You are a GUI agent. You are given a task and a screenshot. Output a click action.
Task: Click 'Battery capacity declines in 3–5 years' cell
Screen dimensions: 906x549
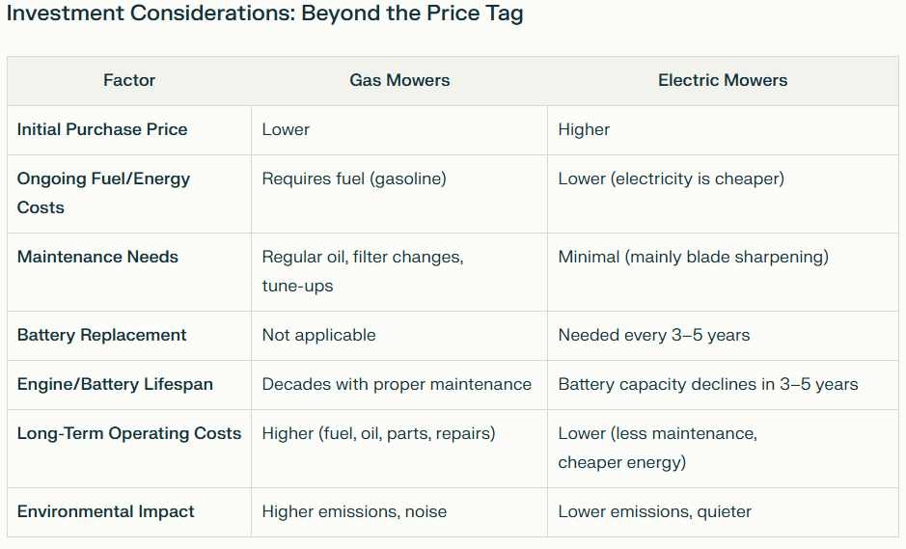tap(707, 384)
